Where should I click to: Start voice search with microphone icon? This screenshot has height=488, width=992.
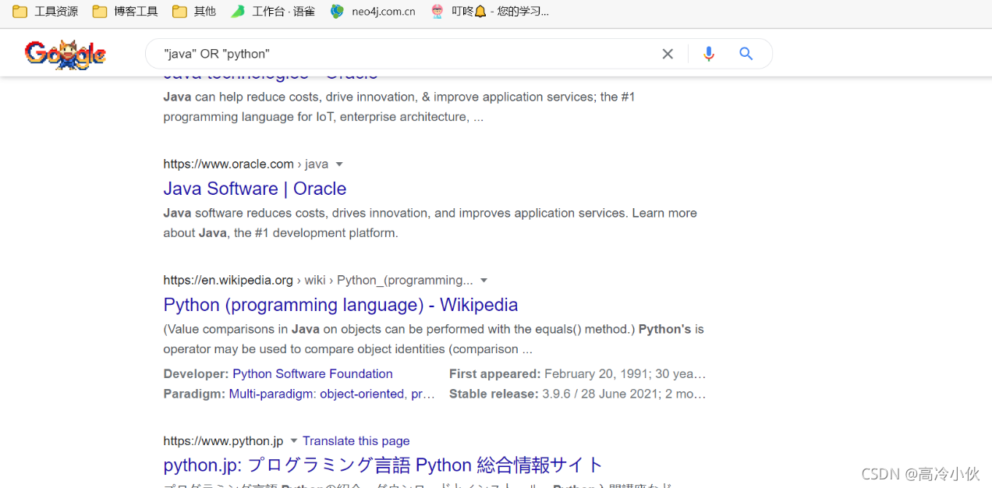click(x=708, y=54)
